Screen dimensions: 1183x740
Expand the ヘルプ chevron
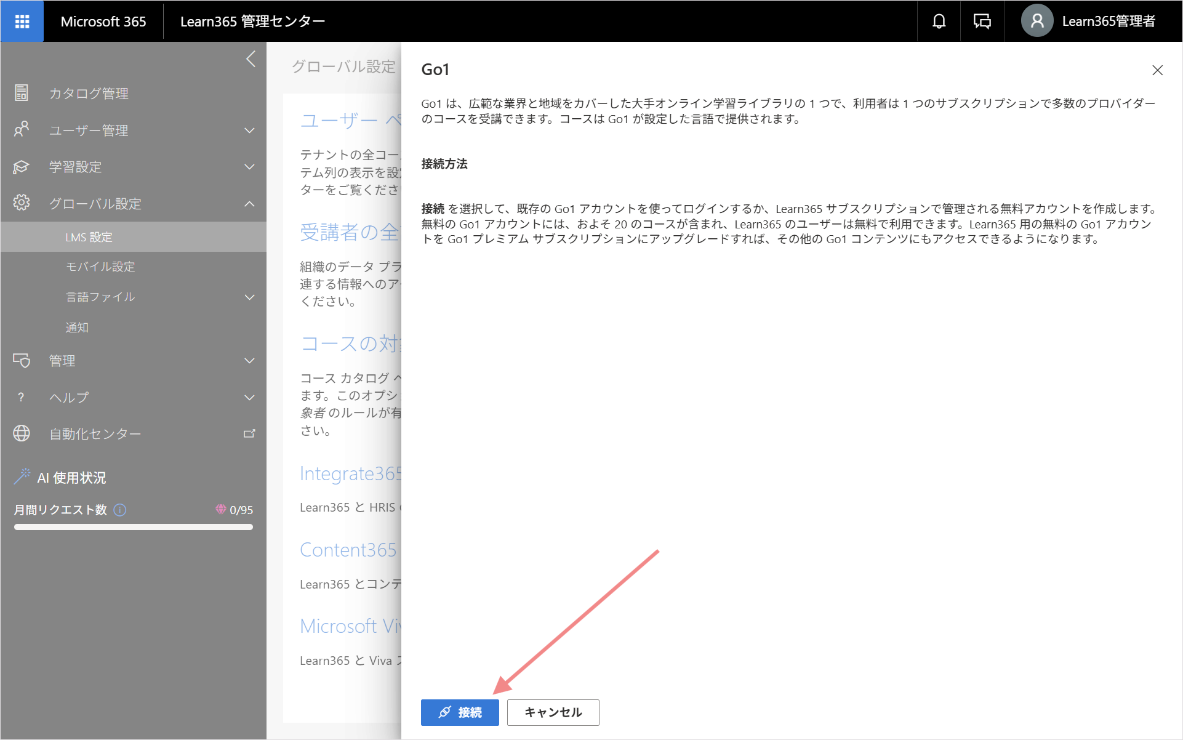[x=249, y=398]
